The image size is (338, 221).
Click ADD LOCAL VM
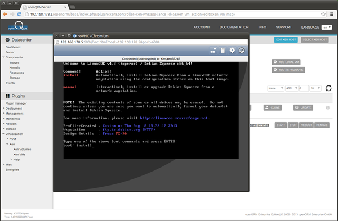pyautogui.click(x=286, y=62)
